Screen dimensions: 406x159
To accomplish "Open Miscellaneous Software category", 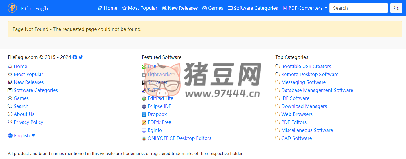I will 307,130.
